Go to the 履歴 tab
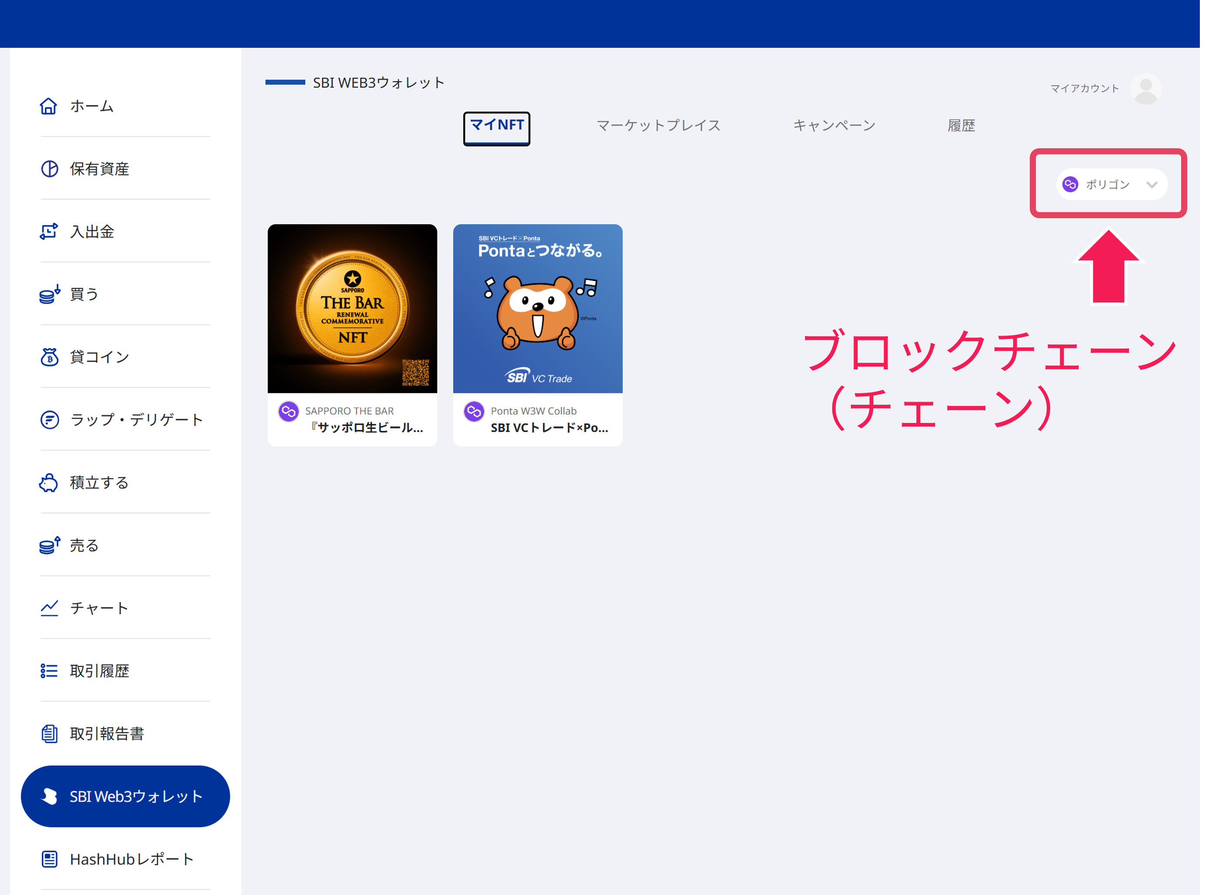 tap(961, 126)
